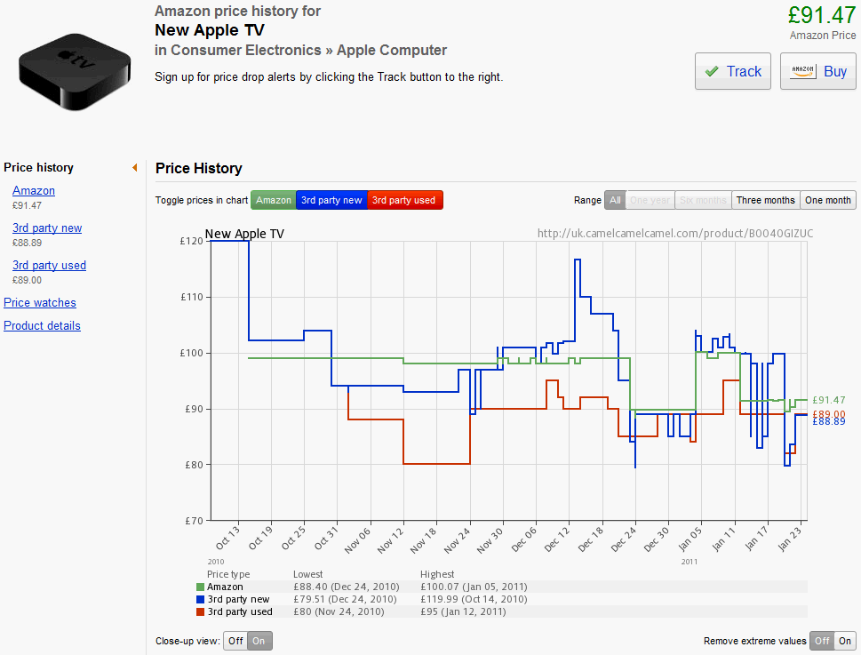
Task: Click the 3rd party new lowest £79.51 entry
Action: [345, 600]
